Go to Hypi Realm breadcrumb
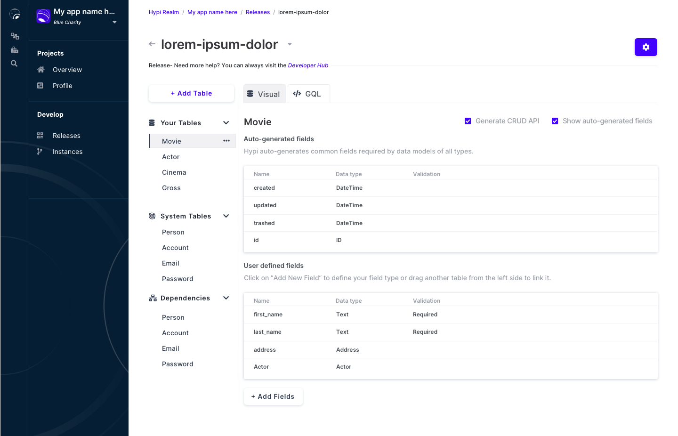The image size is (678, 436). point(164,12)
